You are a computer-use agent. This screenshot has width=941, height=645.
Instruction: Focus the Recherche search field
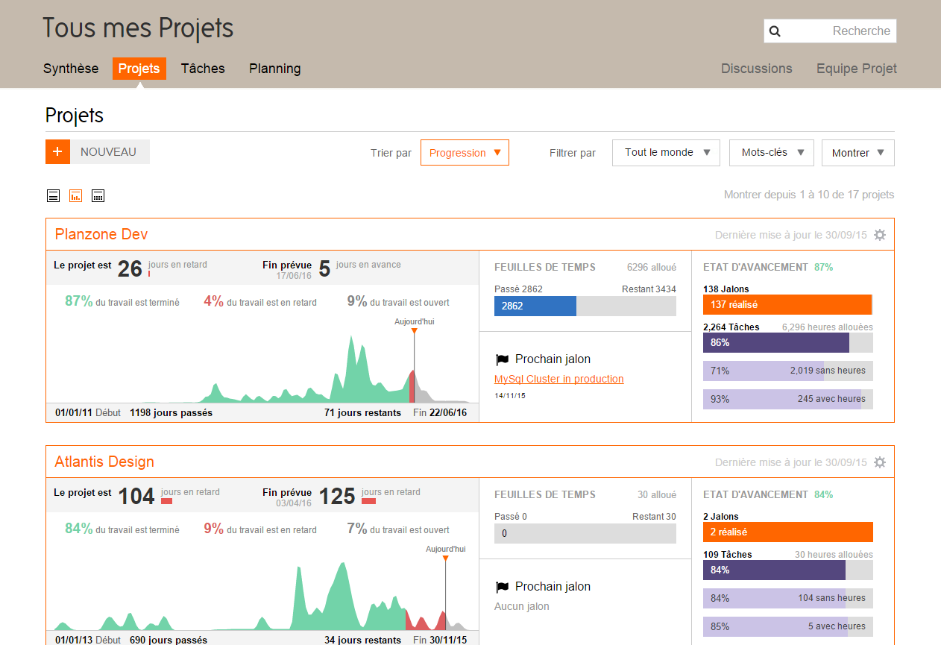[831, 31]
